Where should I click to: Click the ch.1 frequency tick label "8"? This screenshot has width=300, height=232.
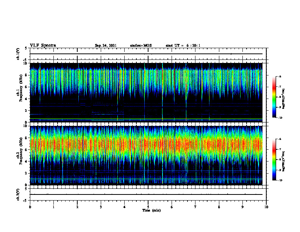(27, 75)
